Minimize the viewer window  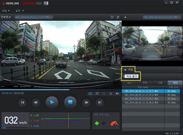click(166, 3)
